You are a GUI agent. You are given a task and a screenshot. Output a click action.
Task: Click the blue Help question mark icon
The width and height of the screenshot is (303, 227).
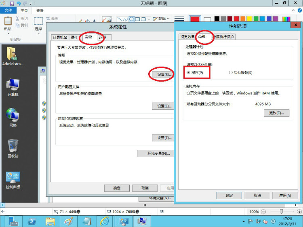(x=300, y=11)
